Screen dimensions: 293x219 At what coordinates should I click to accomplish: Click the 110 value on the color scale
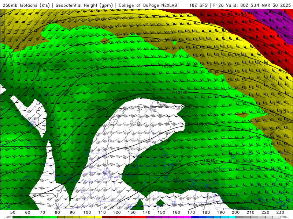(102, 212)
